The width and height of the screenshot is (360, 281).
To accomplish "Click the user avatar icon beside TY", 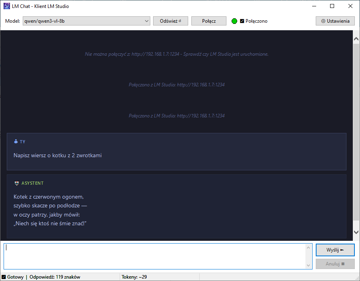I will pos(16,141).
